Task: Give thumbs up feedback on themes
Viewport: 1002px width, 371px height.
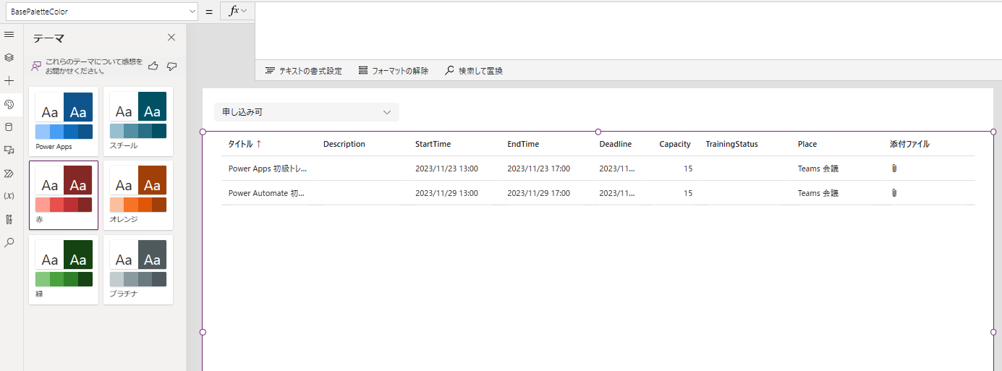Action: tap(153, 66)
